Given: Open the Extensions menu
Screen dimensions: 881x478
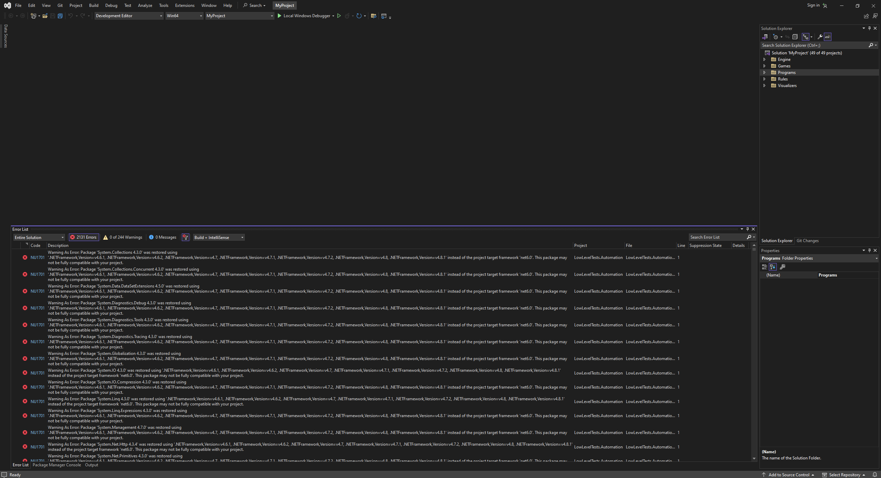Looking at the screenshot, I should point(185,6).
